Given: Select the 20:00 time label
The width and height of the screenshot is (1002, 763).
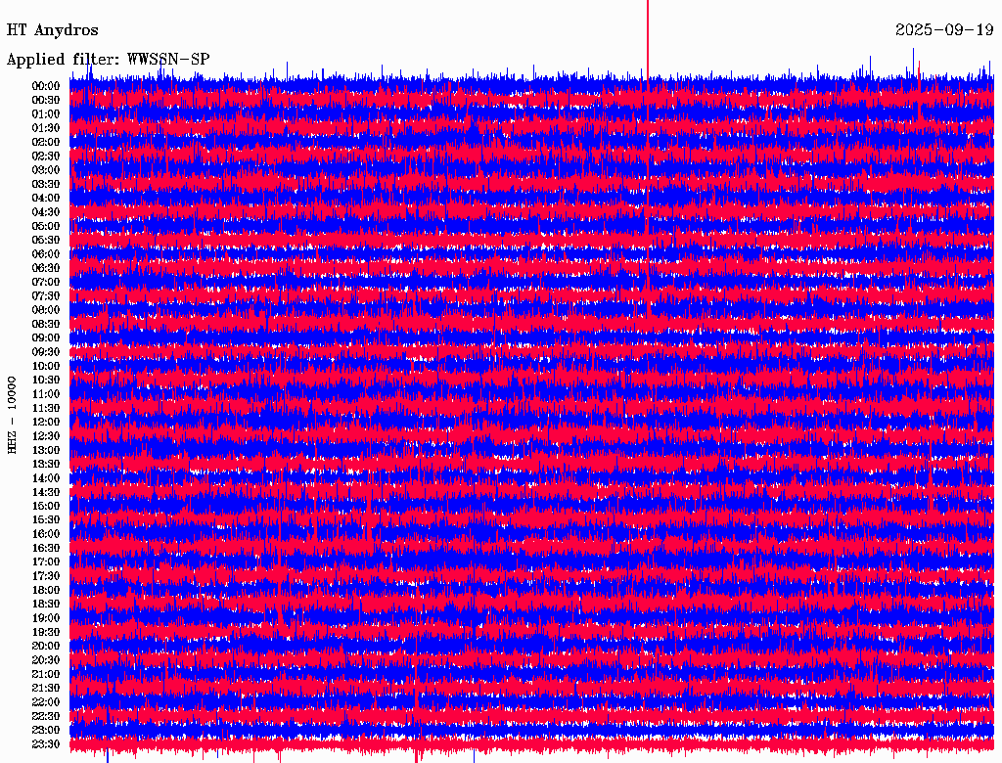Looking at the screenshot, I should point(46,646).
